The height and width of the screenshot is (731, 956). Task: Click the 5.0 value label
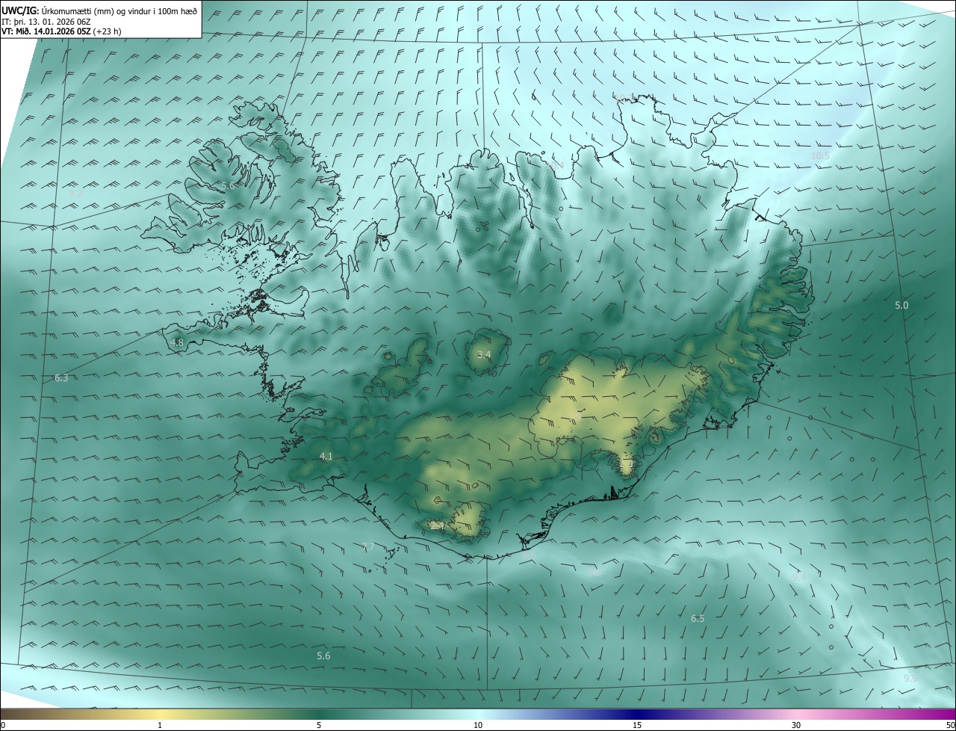(901, 305)
